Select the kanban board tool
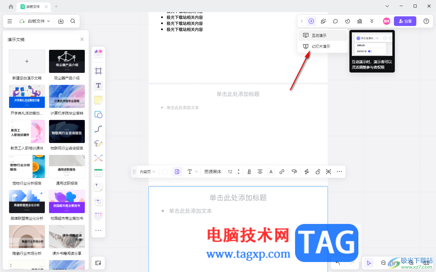Image resolution: width=436 pixels, height=272 pixels. point(98,216)
